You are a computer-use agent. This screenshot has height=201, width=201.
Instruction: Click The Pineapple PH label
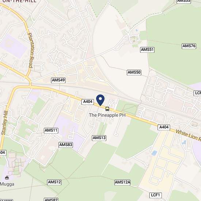tap(107, 115)
